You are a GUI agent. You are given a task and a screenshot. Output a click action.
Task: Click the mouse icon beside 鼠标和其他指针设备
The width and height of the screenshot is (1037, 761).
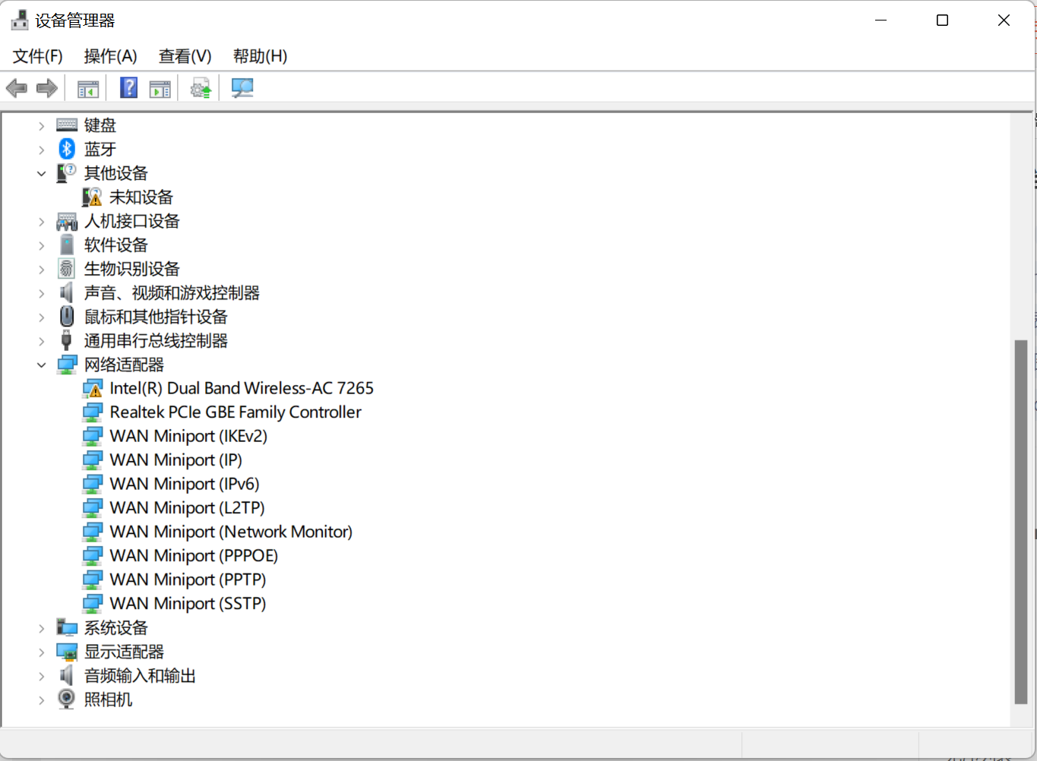[67, 317]
